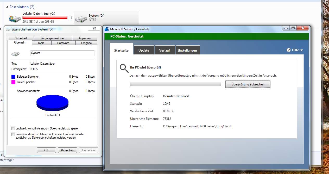Click the drive icon in properties title bar
Screen dimensions: 329x174
coord(8,29)
